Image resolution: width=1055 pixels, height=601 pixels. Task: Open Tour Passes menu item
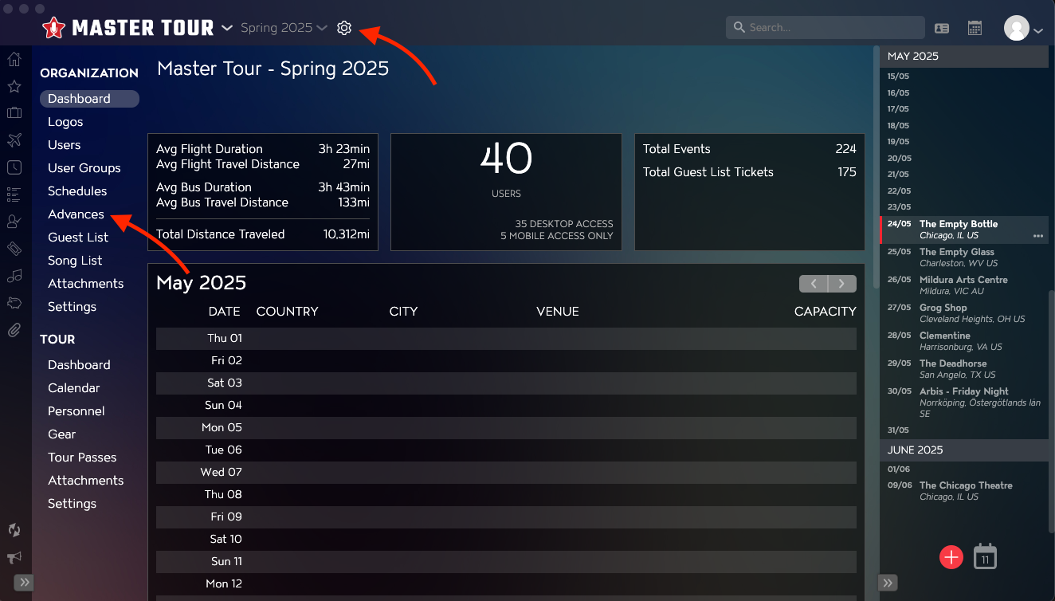(x=82, y=458)
